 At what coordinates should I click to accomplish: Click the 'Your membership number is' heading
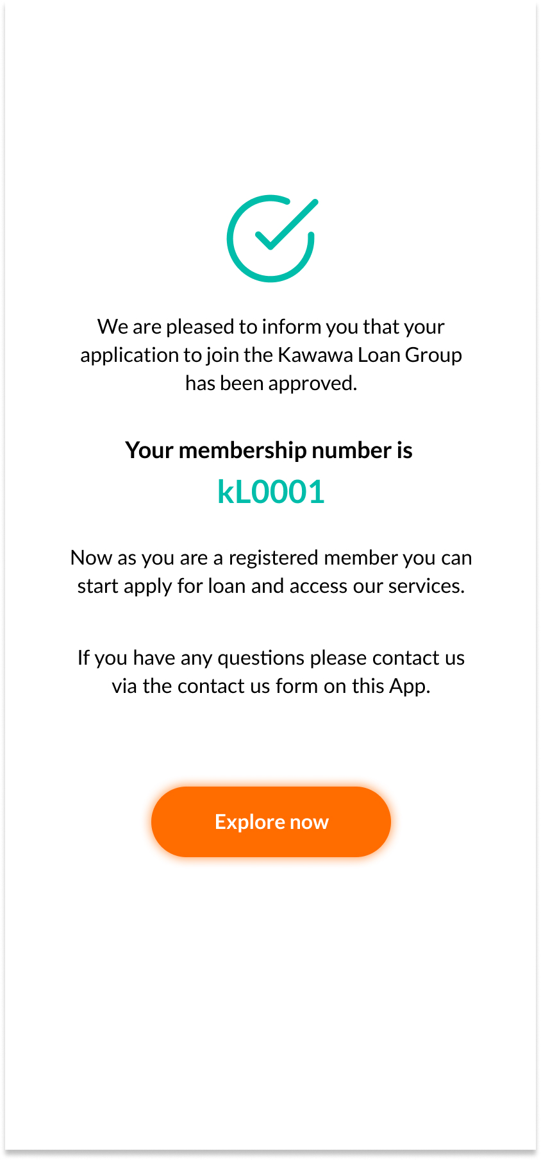coord(269,450)
